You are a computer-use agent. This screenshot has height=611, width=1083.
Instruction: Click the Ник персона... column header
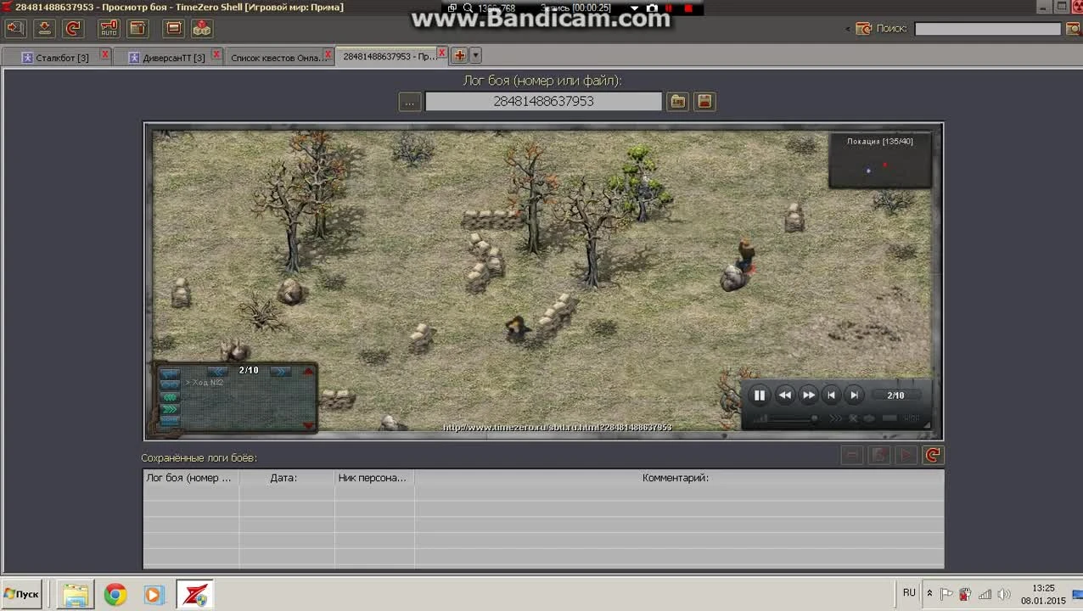coord(374,478)
